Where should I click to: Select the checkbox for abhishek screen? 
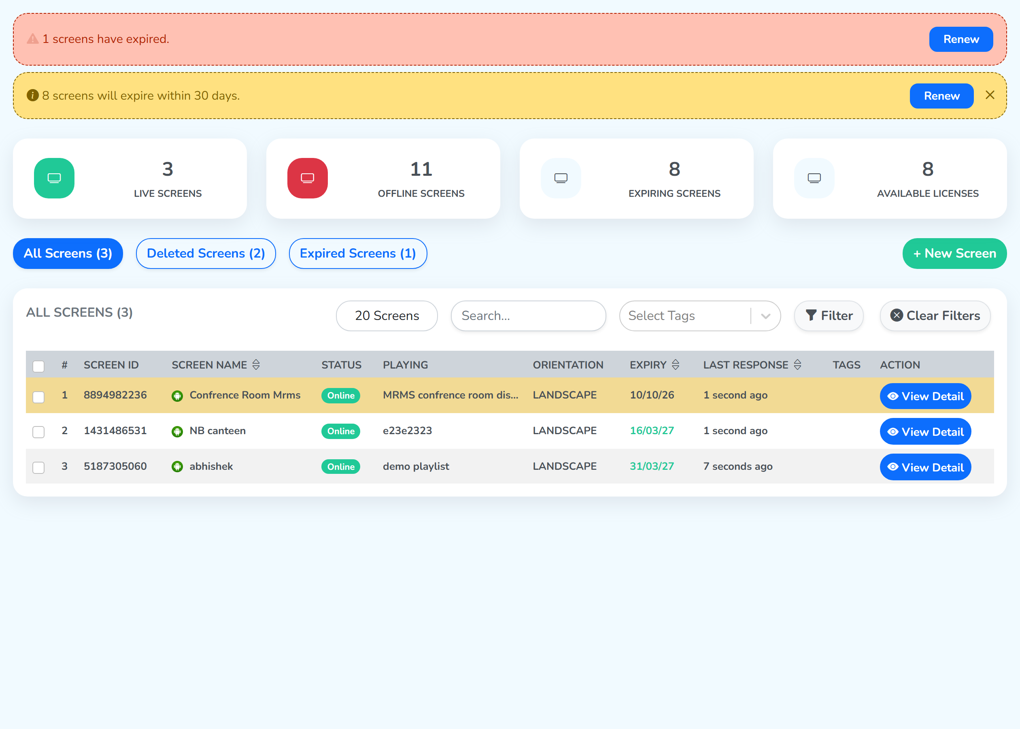38,468
